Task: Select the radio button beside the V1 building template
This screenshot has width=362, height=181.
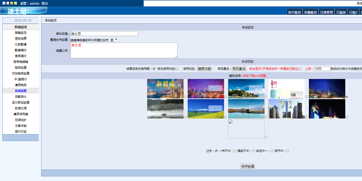Action: [306, 117]
